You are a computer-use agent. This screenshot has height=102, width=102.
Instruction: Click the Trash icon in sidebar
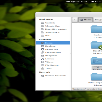(43, 68)
